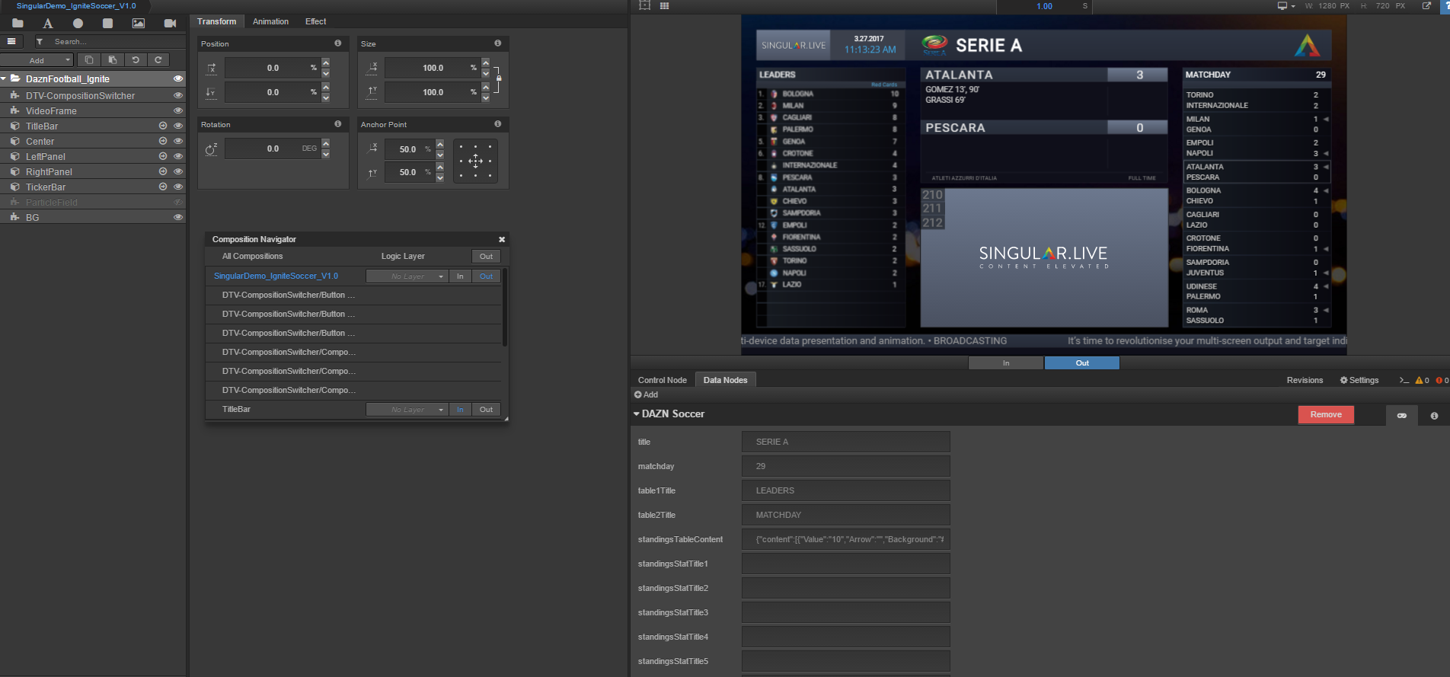Open the preview display device dropdown

1286,5
